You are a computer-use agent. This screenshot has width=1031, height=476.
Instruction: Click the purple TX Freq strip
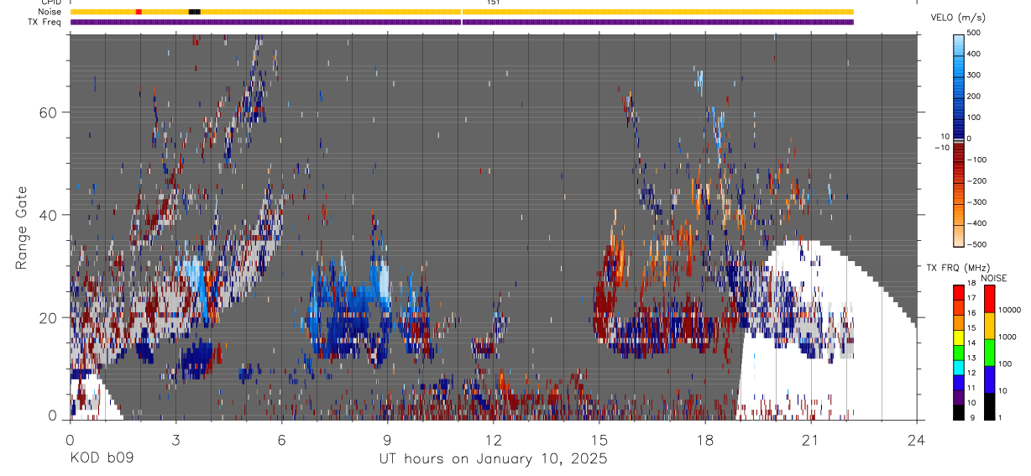pyautogui.click(x=462, y=22)
